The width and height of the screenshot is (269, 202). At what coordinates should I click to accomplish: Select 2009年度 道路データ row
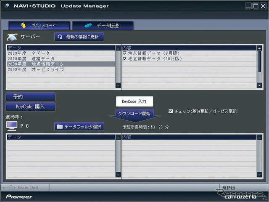(x=61, y=58)
